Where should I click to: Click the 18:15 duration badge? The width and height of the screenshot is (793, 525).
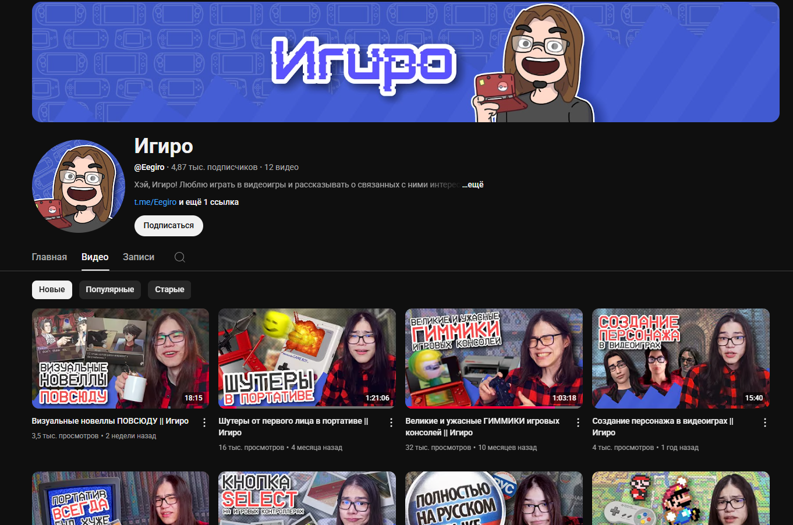(x=193, y=398)
